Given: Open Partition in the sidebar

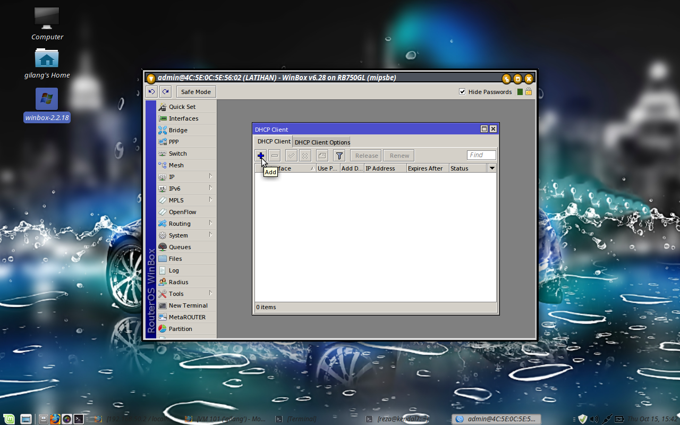Looking at the screenshot, I should [x=186, y=329].
